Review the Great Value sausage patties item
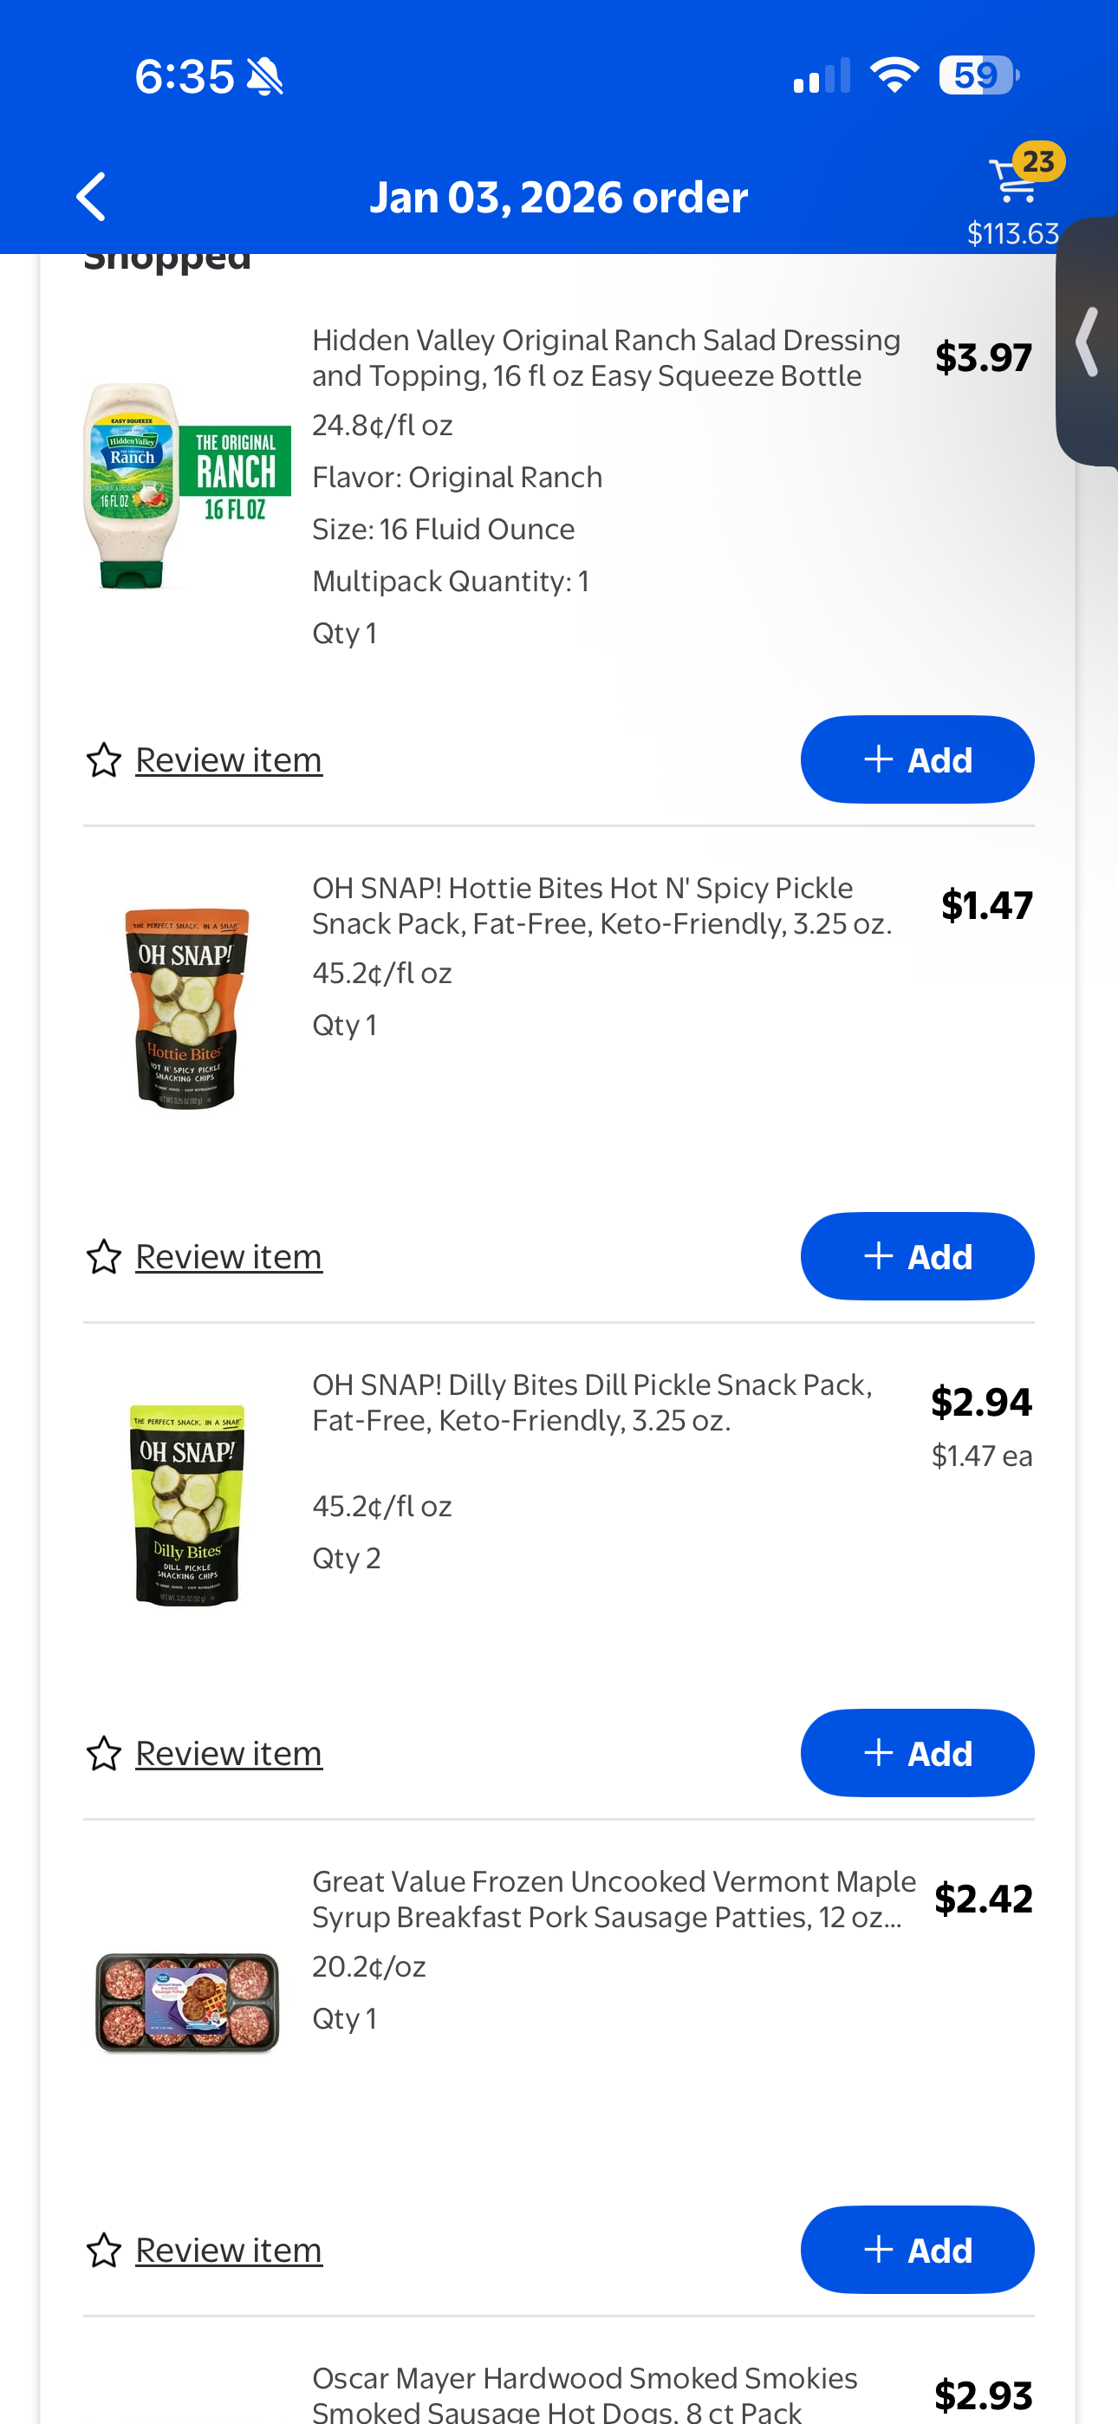 229,2251
